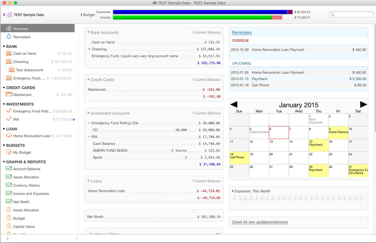Go to next month in calendar
Screen dimensions: 376x243
click(x=363, y=104)
